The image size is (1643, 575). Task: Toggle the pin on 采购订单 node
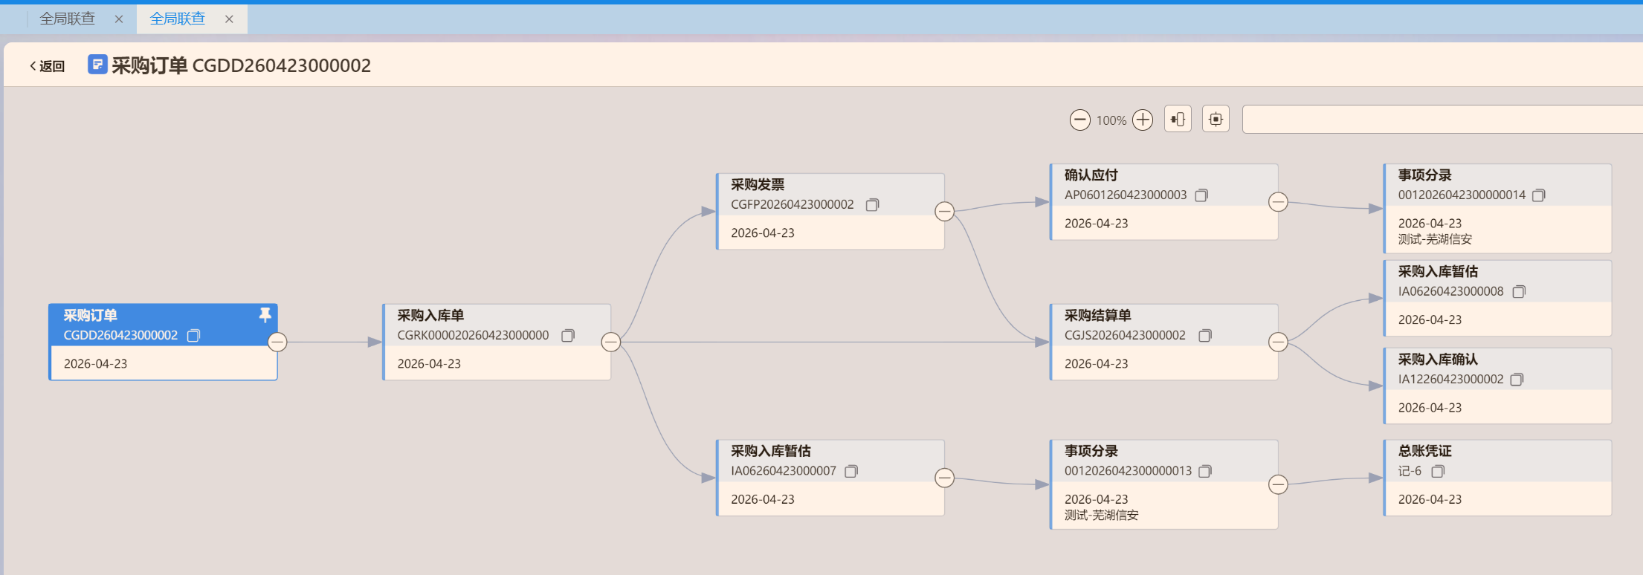265,315
